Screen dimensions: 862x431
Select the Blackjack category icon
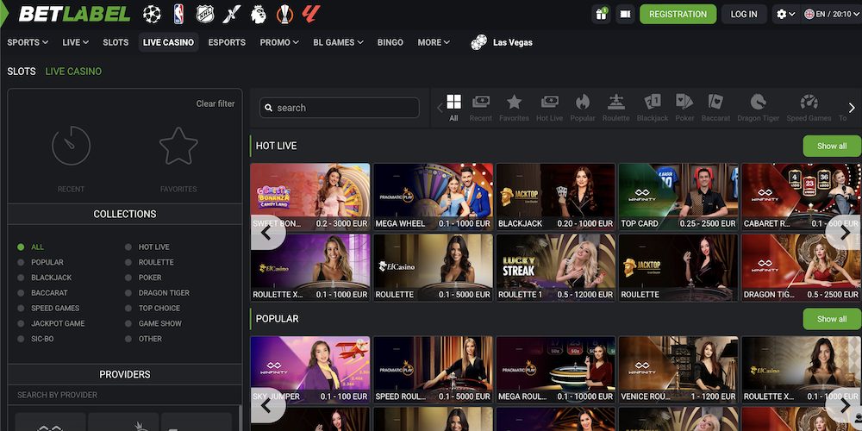pos(653,102)
